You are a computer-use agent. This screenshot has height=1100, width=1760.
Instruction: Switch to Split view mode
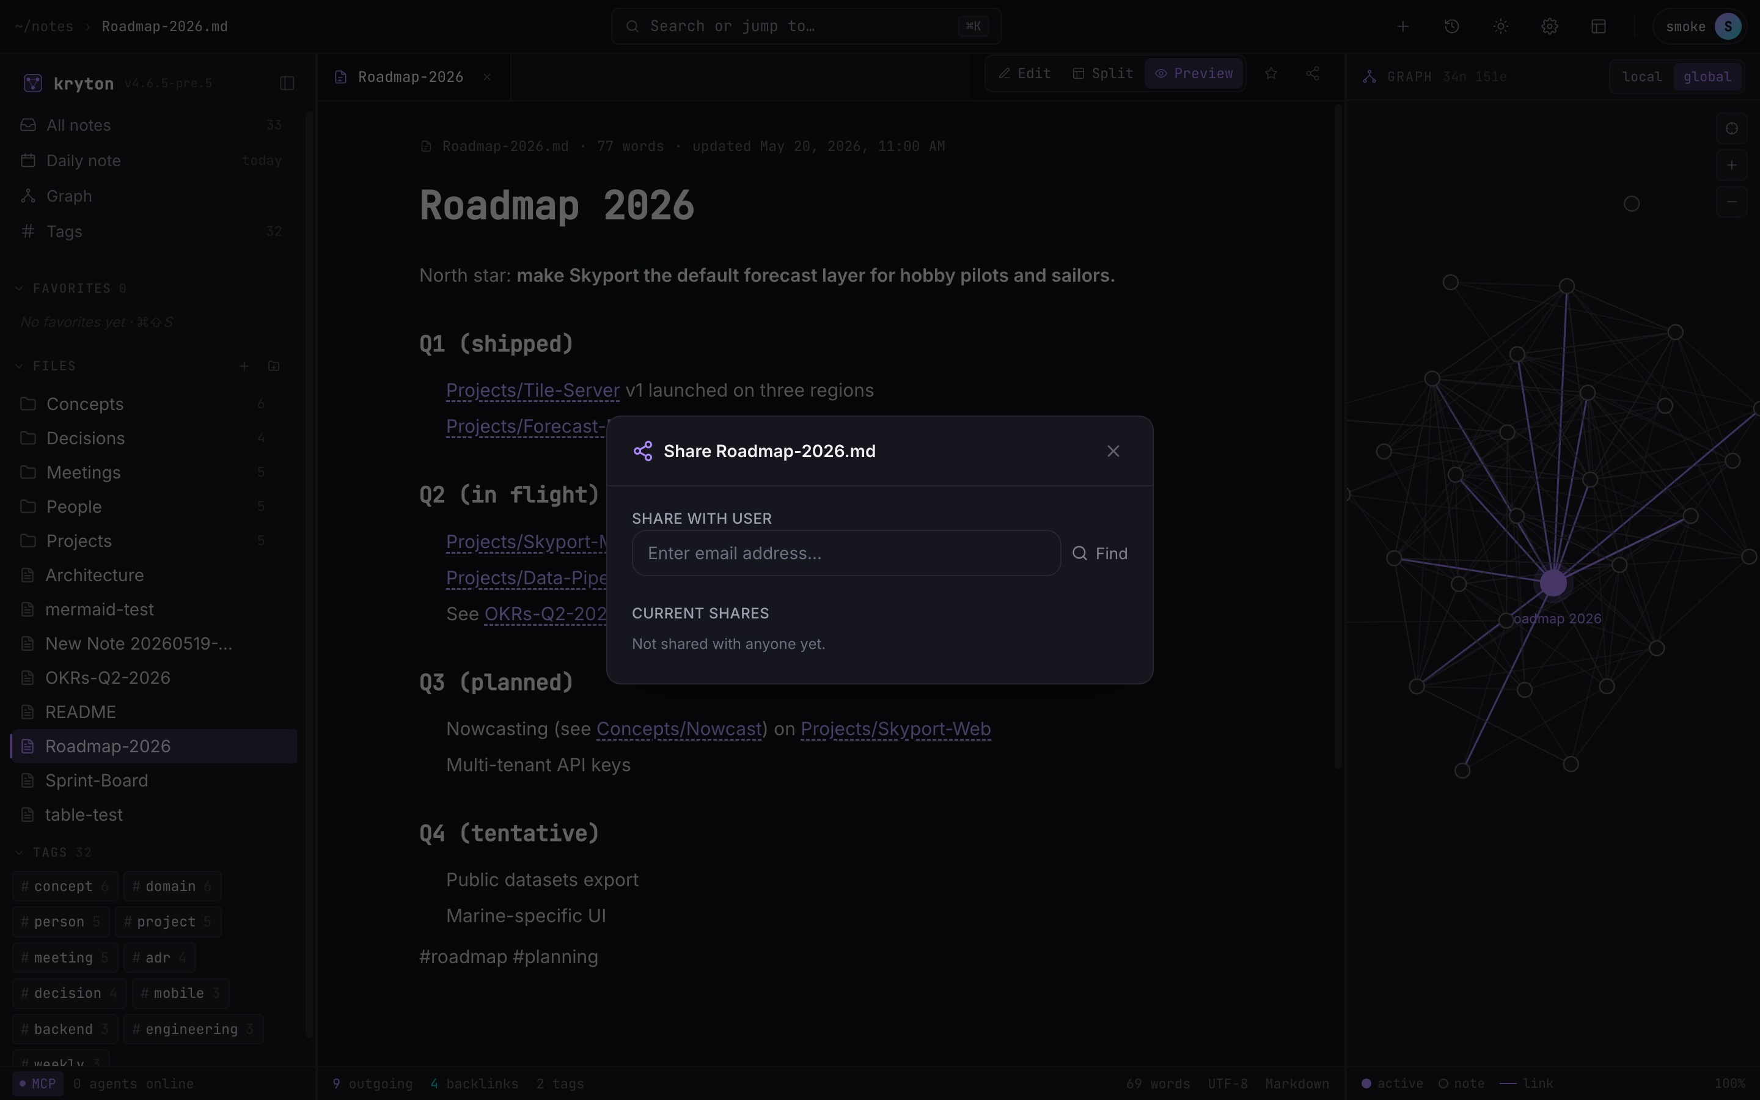1103,73
